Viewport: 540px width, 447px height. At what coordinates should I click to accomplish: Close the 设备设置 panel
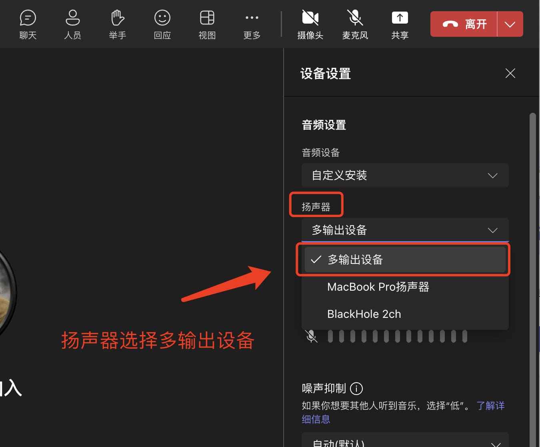click(x=510, y=73)
